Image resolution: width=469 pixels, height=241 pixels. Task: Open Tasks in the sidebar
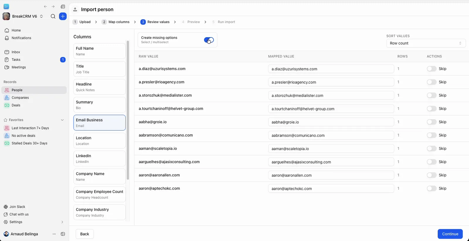34,60
